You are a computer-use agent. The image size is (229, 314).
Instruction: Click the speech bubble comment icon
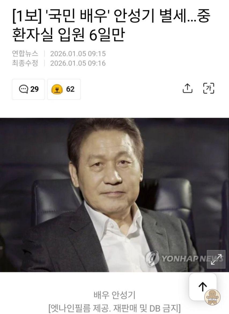(x=23, y=89)
